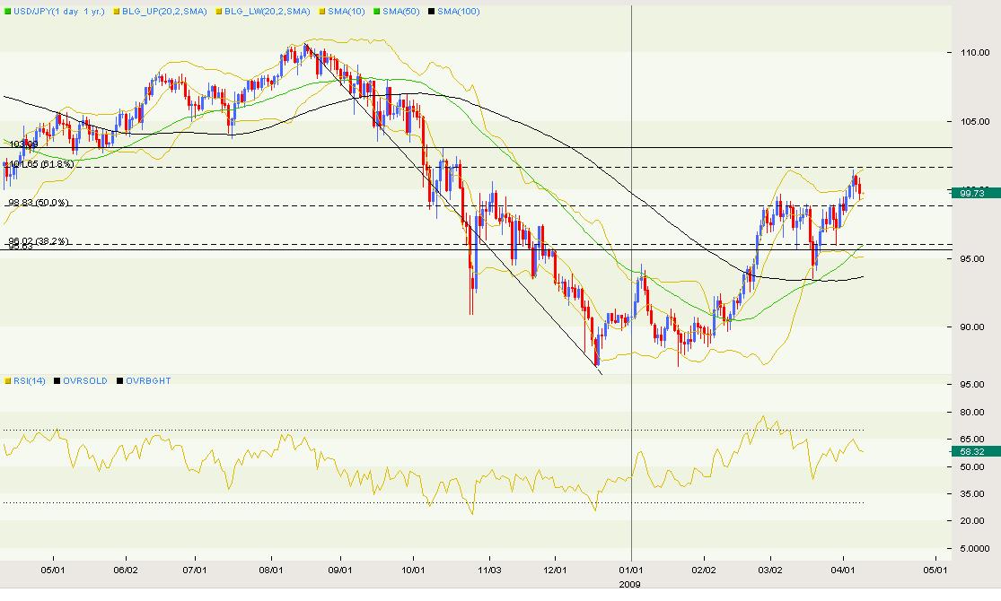
Task: Click the 11/03 date axis label
Action: 489,570
